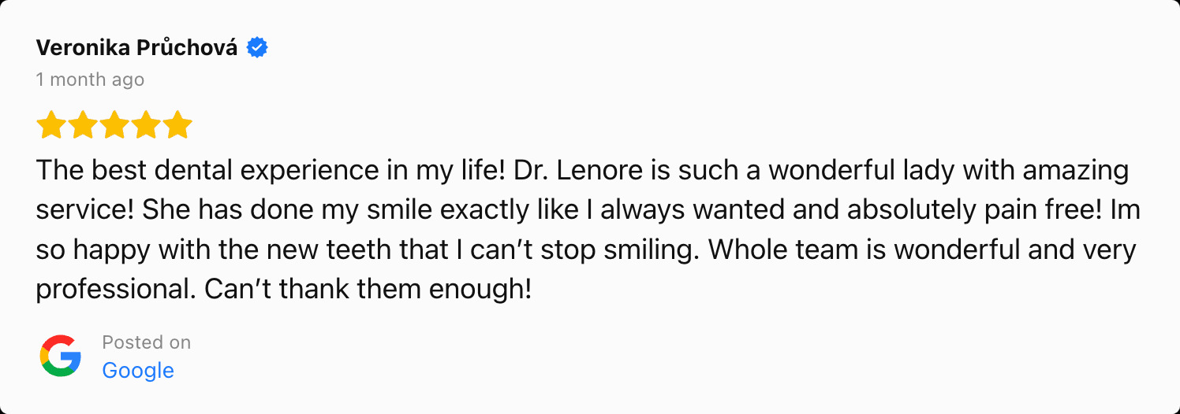Select the fifth gold star

click(x=177, y=125)
